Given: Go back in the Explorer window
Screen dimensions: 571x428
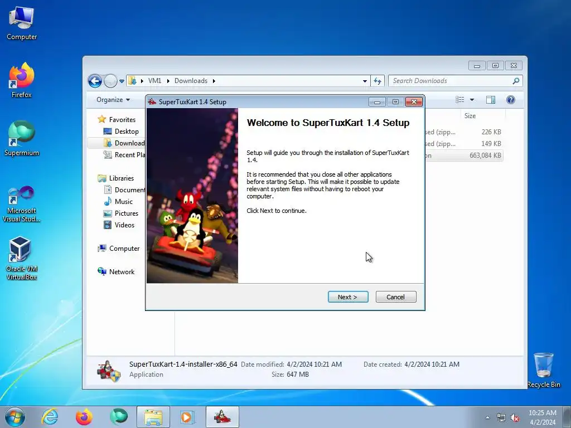Looking at the screenshot, I should click(95, 81).
